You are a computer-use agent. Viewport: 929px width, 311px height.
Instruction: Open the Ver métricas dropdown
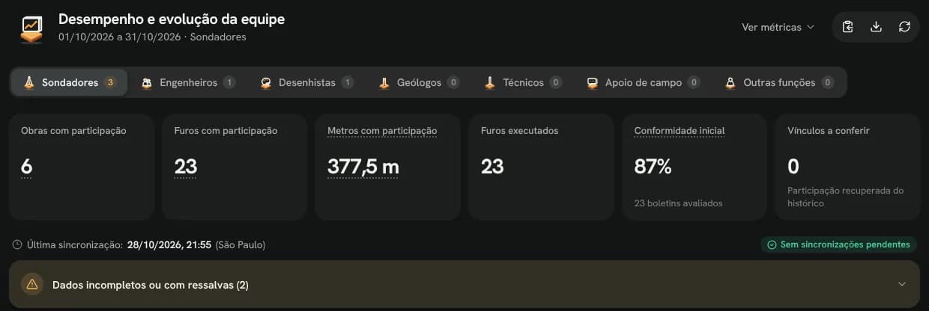pyautogui.click(x=778, y=27)
